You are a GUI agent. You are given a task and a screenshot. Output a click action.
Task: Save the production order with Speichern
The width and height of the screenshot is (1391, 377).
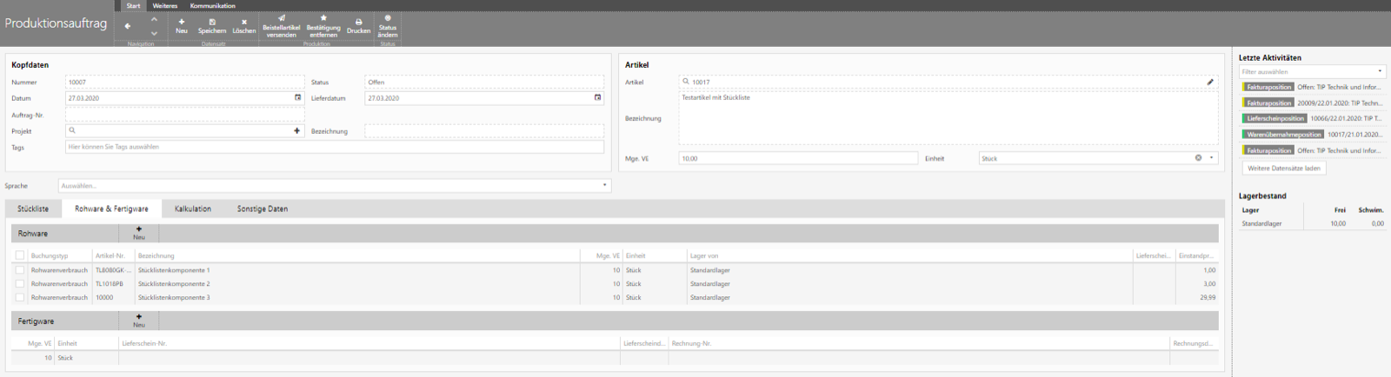(x=212, y=26)
